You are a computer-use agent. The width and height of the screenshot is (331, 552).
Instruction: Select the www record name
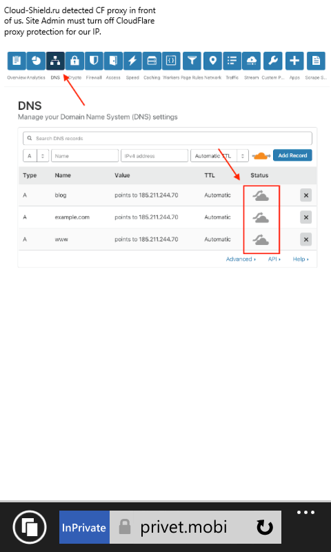tap(61, 239)
